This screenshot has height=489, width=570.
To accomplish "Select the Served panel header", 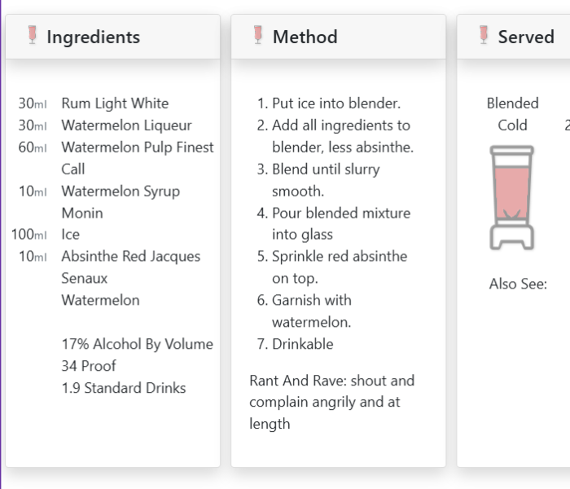I will point(525,37).
